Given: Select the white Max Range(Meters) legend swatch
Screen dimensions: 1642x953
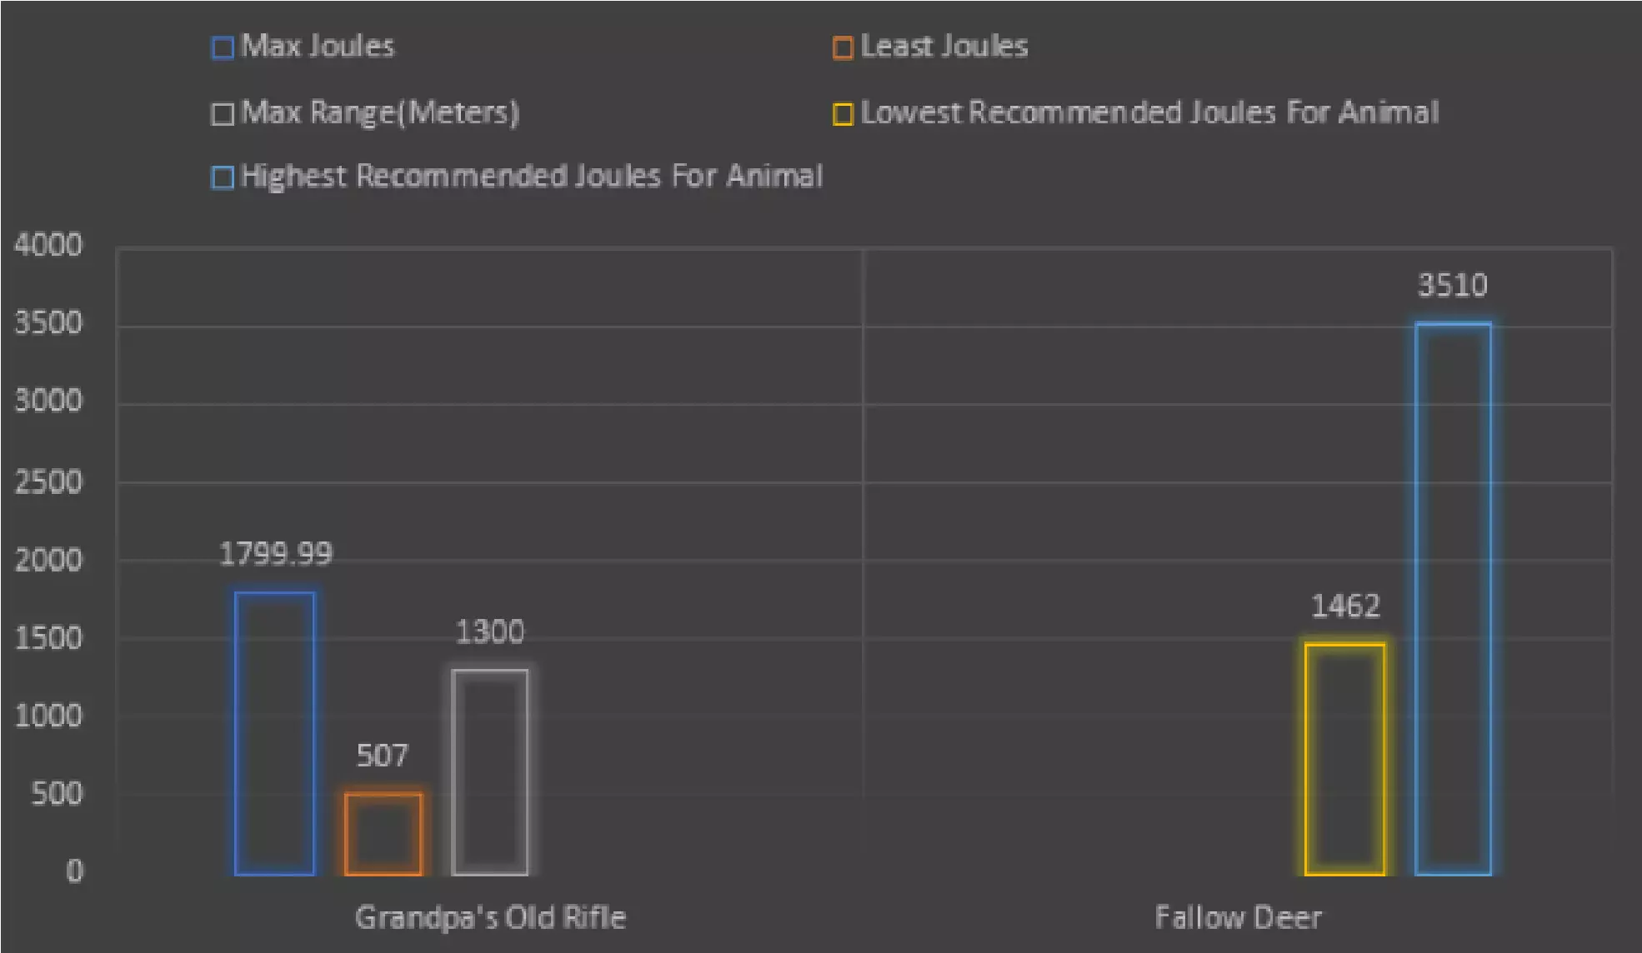Looking at the screenshot, I should (x=223, y=113).
